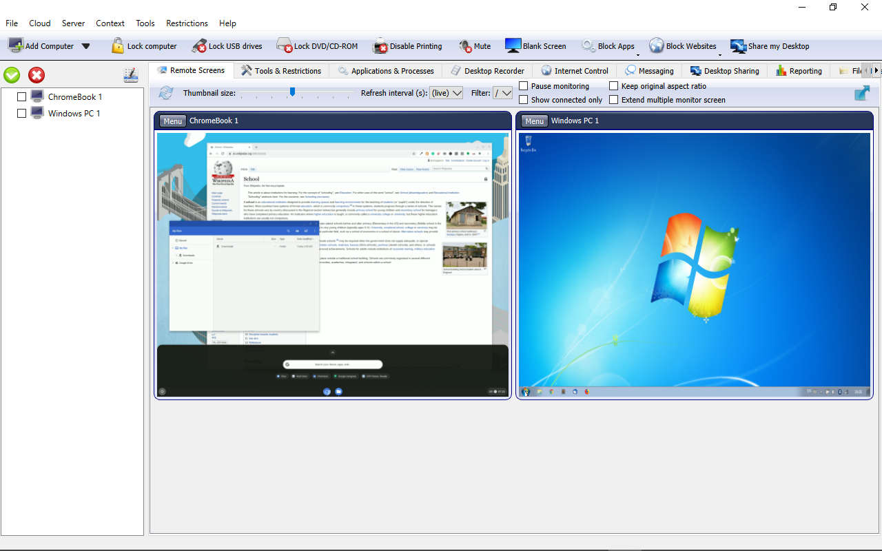Viewport: 882px width, 551px height.
Task: Select all computers with the green checkmark
Action: 11,75
